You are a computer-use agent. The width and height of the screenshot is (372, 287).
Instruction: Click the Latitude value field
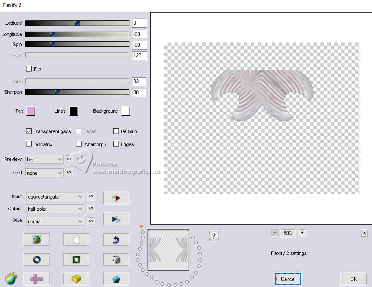[x=139, y=23]
